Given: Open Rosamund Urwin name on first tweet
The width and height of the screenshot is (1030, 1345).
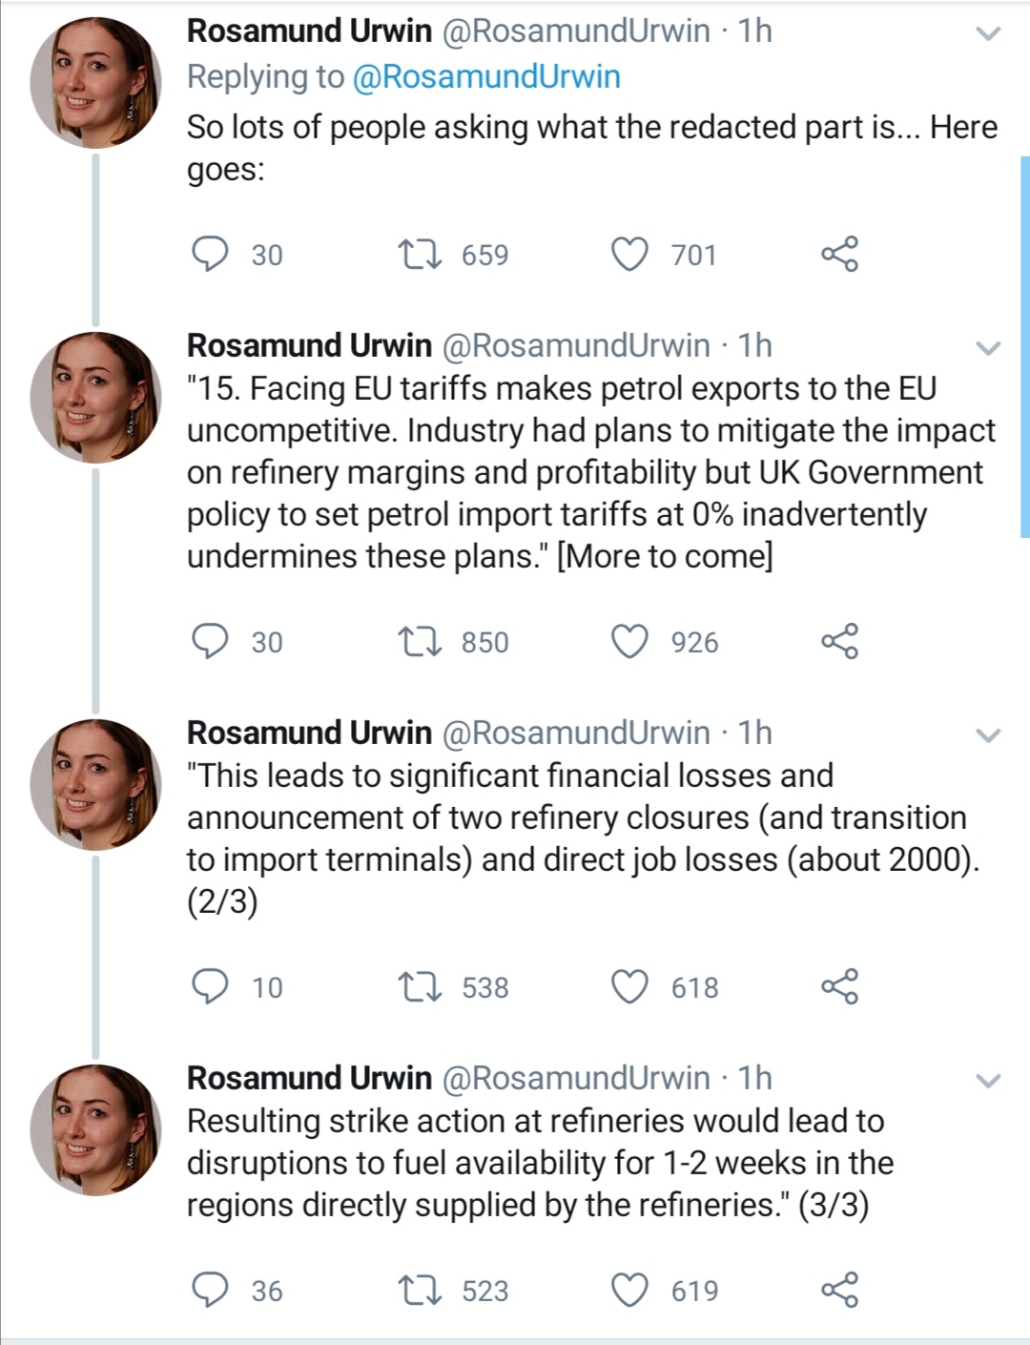Looking at the screenshot, I should click(309, 31).
